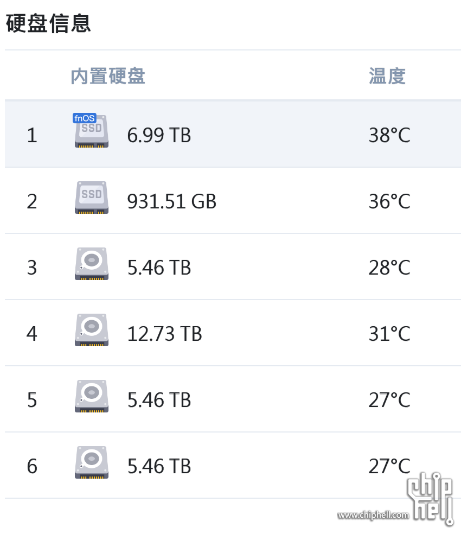Click the 内置硬盘 column header
The height and width of the screenshot is (534, 461).
[x=108, y=75]
